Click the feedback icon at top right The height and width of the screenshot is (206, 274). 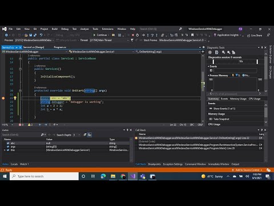coord(268,35)
